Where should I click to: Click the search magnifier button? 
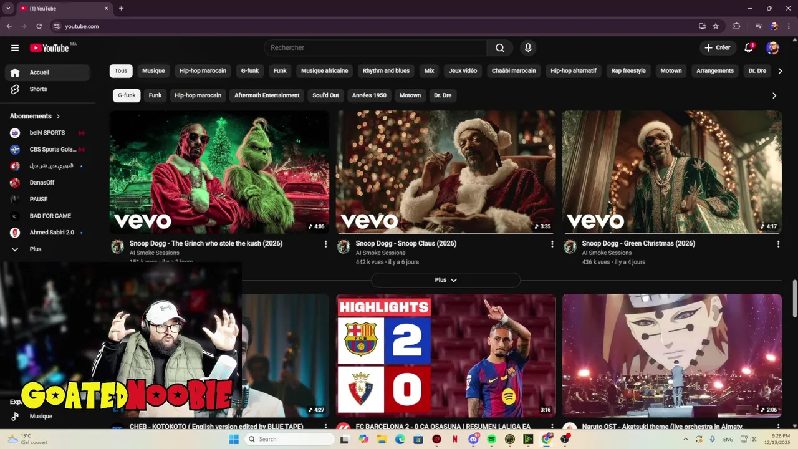coord(500,48)
